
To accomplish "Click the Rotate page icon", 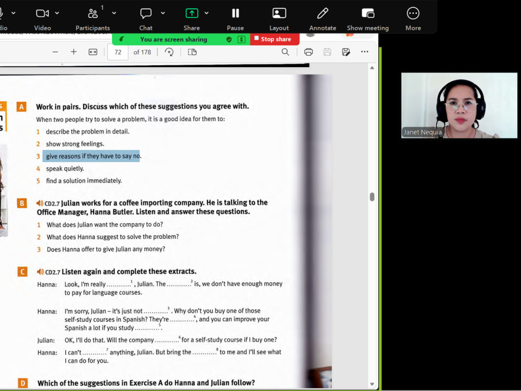I will pos(169,52).
